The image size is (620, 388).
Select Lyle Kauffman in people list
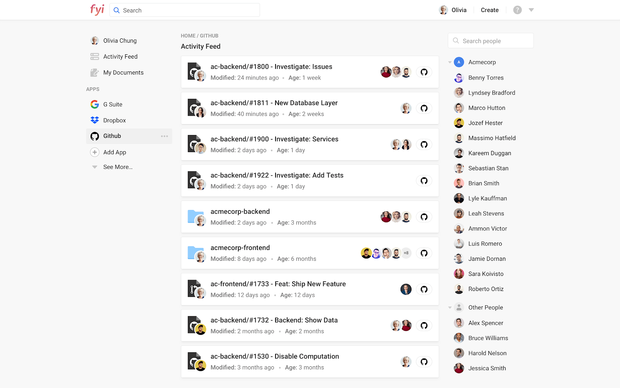[x=480, y=198]
